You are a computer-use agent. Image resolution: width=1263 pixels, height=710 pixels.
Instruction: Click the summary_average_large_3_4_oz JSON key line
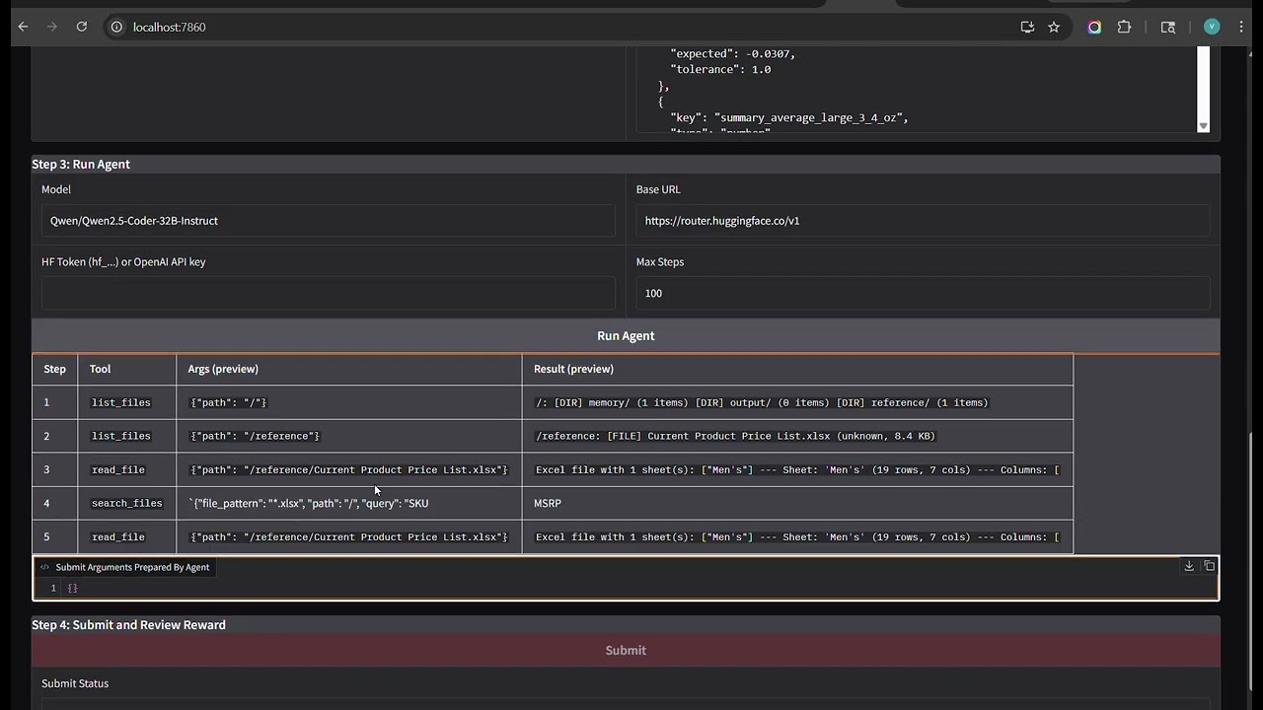[x=789, y=117]
